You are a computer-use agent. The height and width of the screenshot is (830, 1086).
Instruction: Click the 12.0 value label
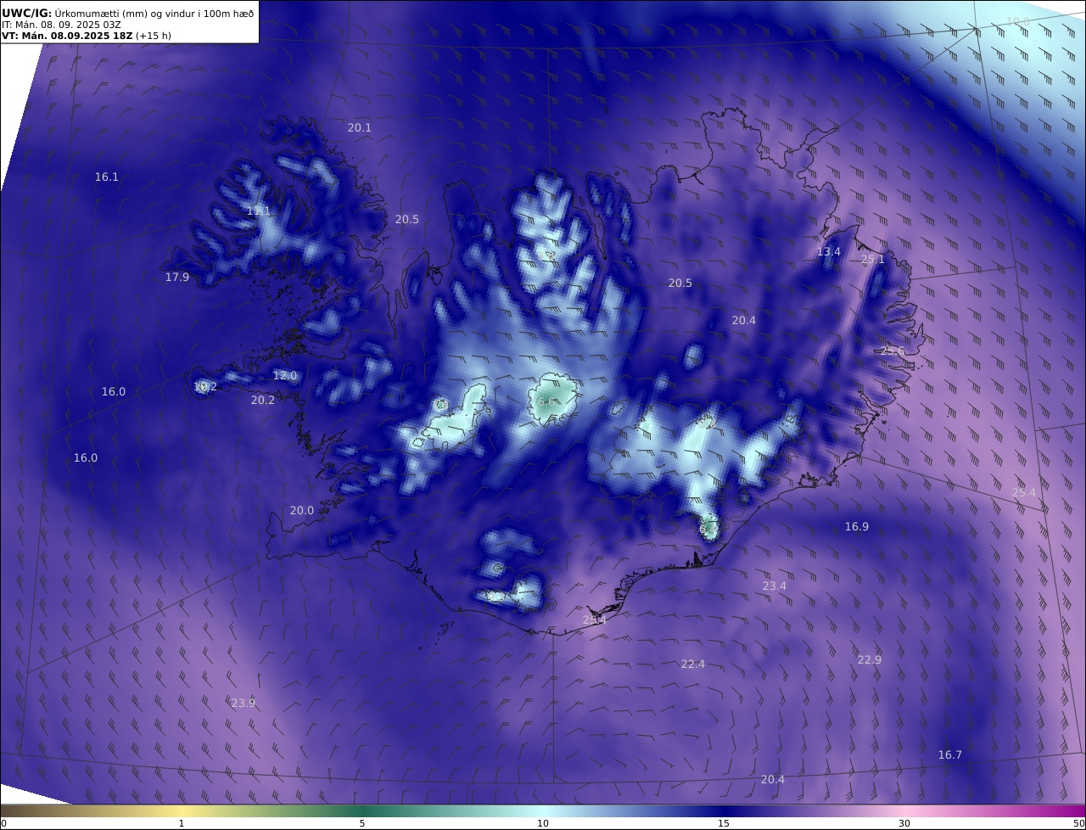tap(285, 375)
